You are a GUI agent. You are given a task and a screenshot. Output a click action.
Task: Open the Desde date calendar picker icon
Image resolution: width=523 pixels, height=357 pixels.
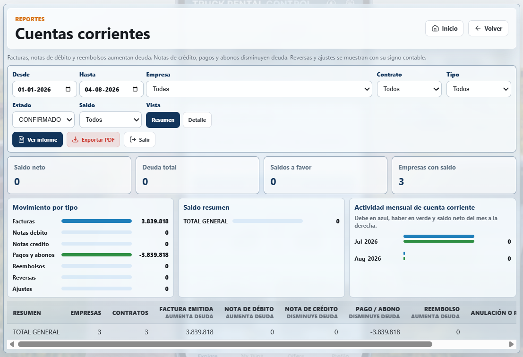68,89
